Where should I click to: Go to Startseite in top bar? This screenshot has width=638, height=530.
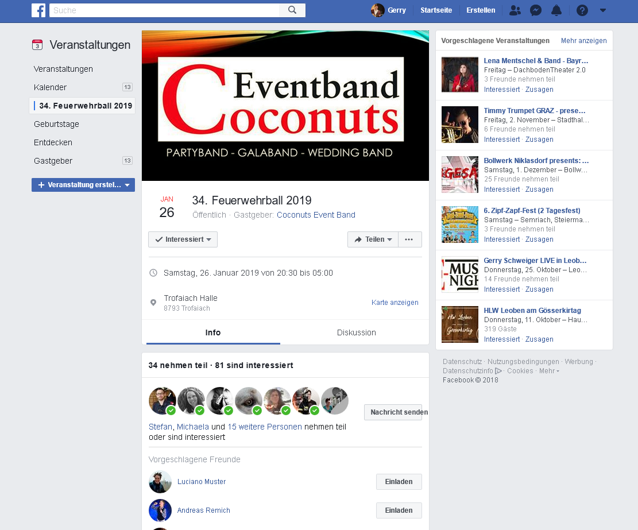pyautogui.click(x=436, y=10)
